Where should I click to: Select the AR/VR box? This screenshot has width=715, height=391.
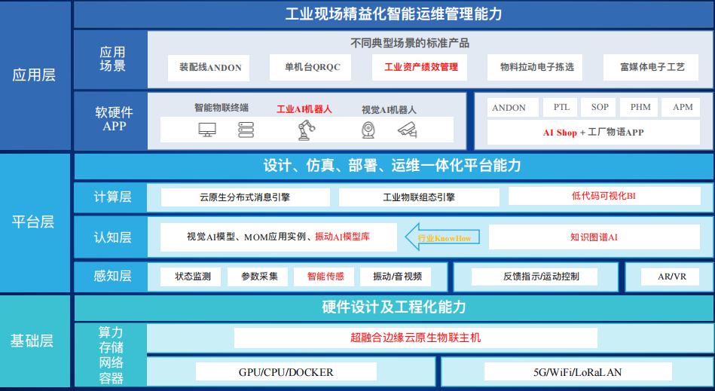[671, 276]
